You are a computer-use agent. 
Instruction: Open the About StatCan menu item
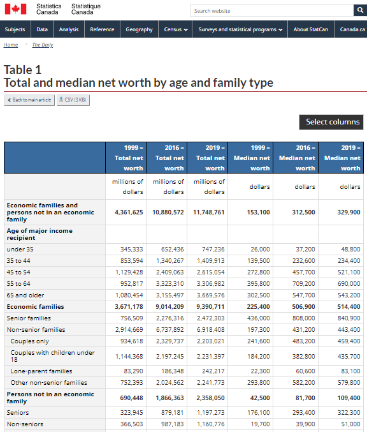click(x=311, y=29)
